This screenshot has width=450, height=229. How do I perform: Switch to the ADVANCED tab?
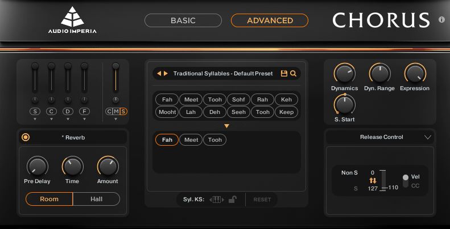click(270, 20)
